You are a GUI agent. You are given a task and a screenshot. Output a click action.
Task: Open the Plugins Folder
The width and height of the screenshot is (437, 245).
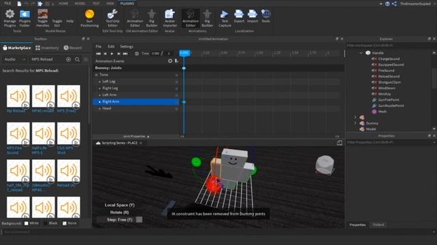point(25,18)
